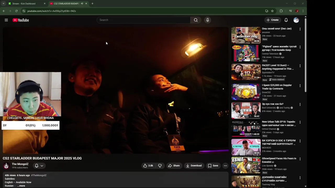Click the search magnifier button

(196, 20)
